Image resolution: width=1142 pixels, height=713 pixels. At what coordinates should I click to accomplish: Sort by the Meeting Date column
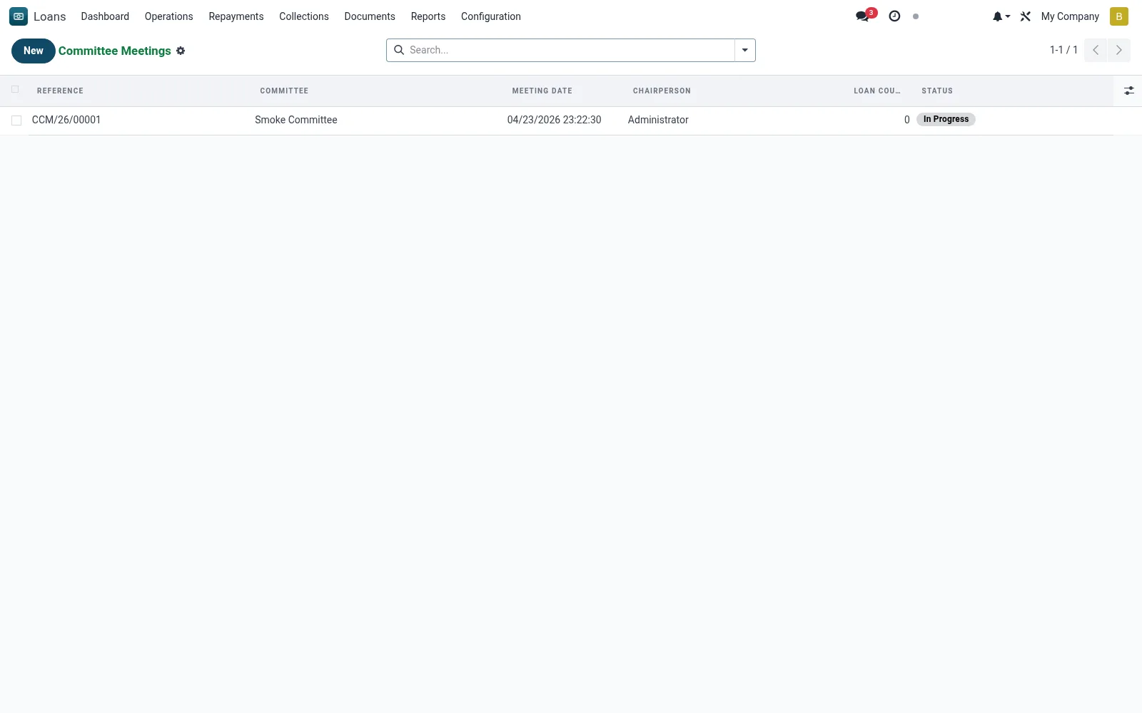[542, 91]
